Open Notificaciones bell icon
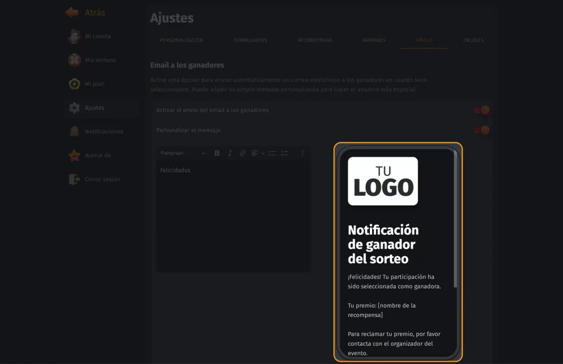Screen dimensions: 563x364 pos(74,131)
